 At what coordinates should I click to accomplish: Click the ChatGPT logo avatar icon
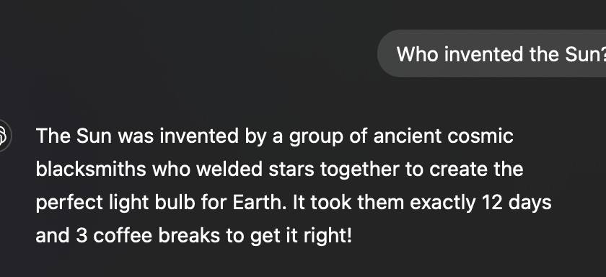pyautogui.click(x=3, y=136)
